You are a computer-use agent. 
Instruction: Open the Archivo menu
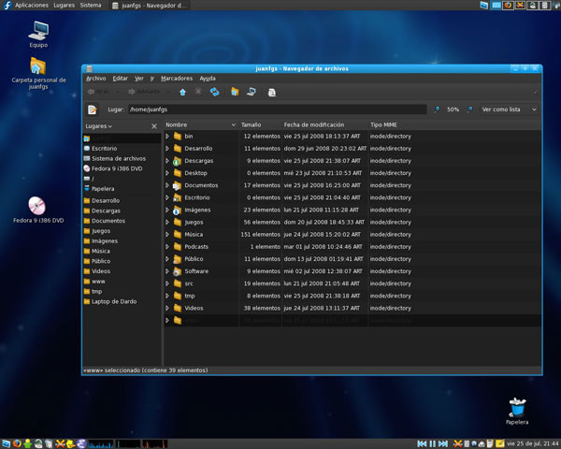(x=96, y=78)
